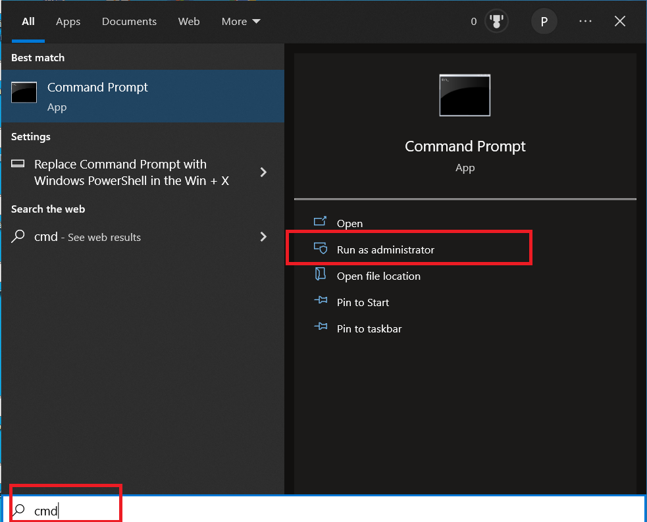Select Pin to taskbar

[x=369, y=329]
